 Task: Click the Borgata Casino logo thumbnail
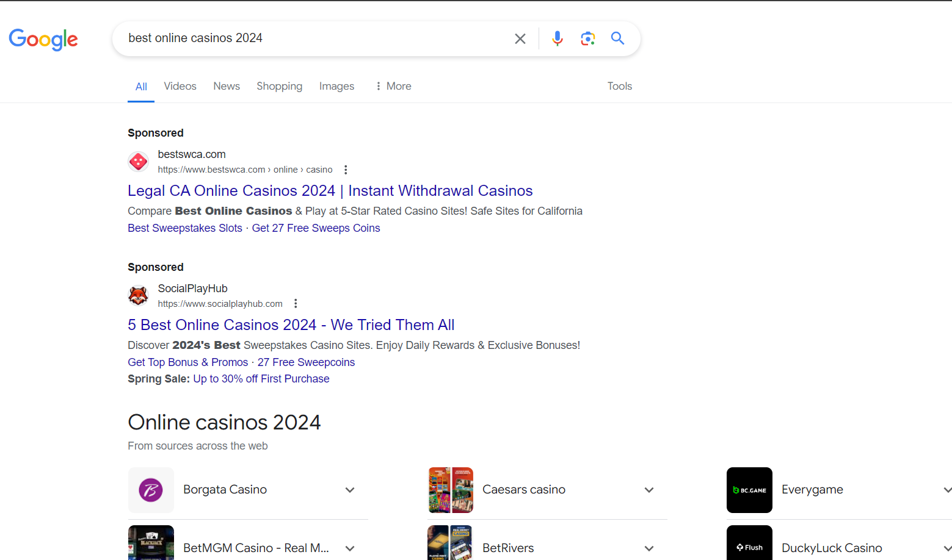[151, 490]
